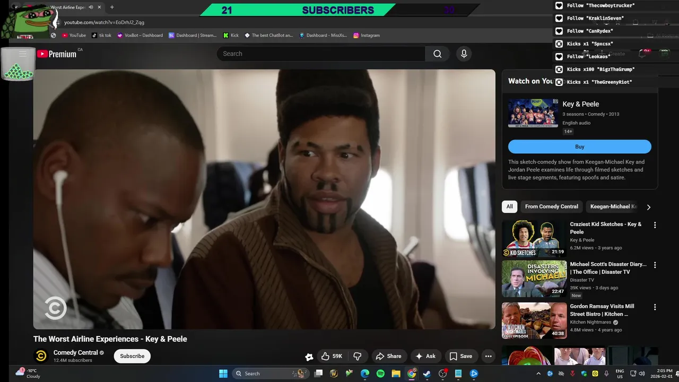Click Chrome icon in the taskbar
Screen dimensions: 679x382
click(x=412, y=374)
